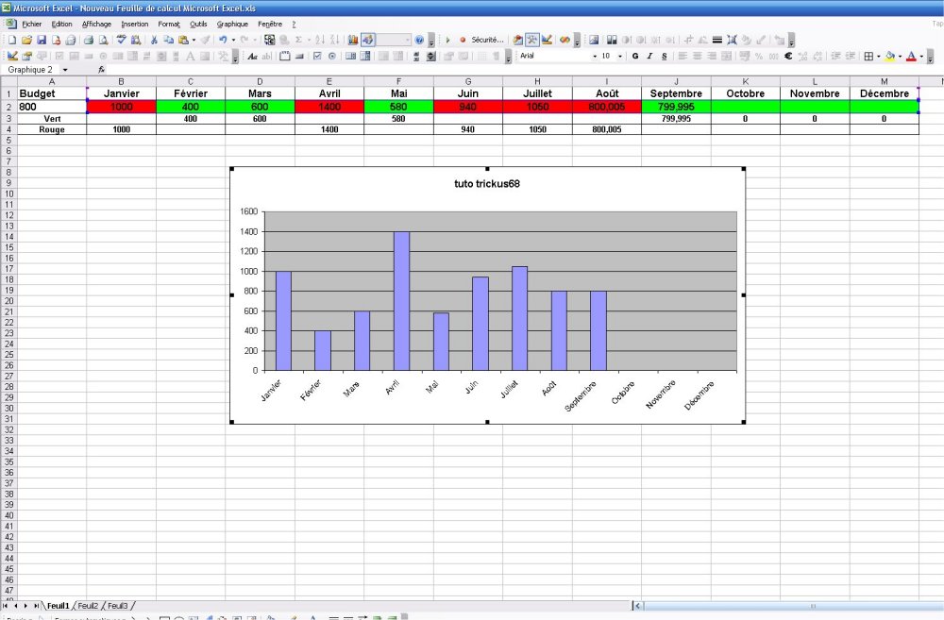944x620 pixels.
Task: Open the Insertion menu
Action: [x=134, y=24]
